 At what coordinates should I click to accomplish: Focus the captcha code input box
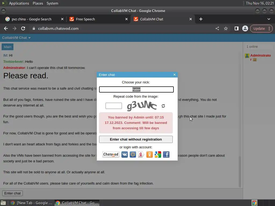point(114,106)
